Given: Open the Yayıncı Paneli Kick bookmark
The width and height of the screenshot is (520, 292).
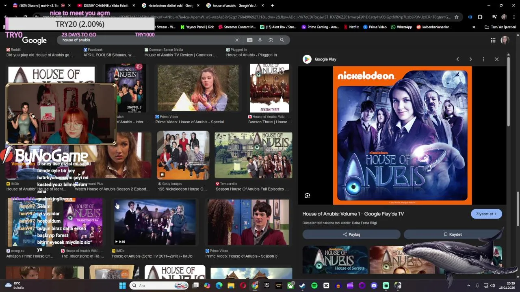Looking at the screenshot, I should [197, 27].
